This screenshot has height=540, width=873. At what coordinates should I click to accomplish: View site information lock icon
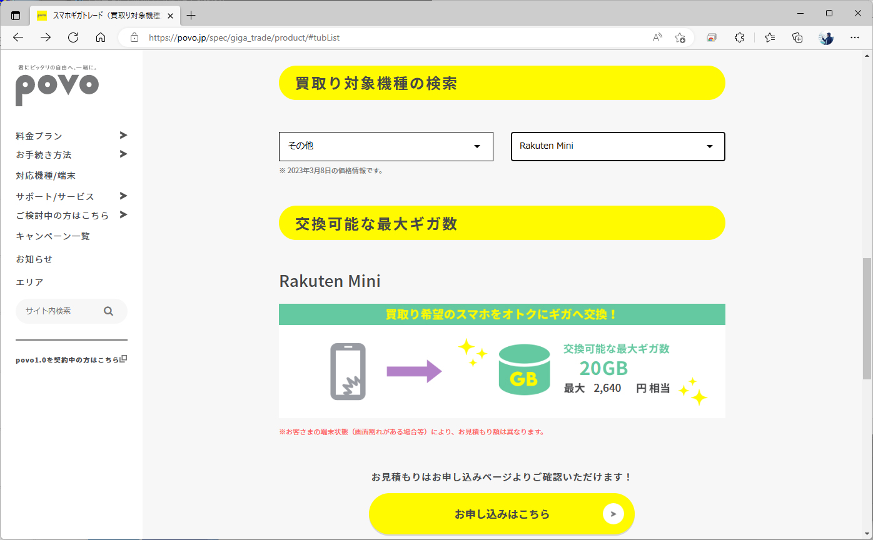click(134, 37)
